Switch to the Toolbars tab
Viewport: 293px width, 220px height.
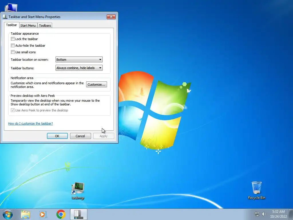(x=45, y=25)
